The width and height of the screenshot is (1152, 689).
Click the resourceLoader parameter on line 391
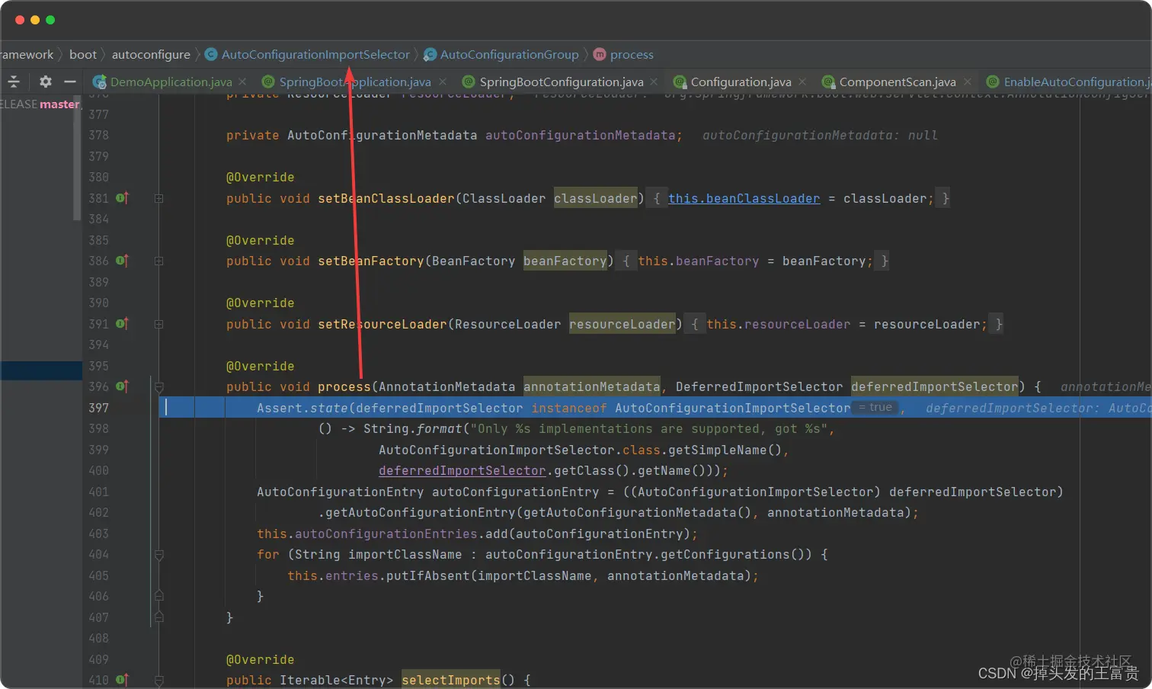pos(622,324)
